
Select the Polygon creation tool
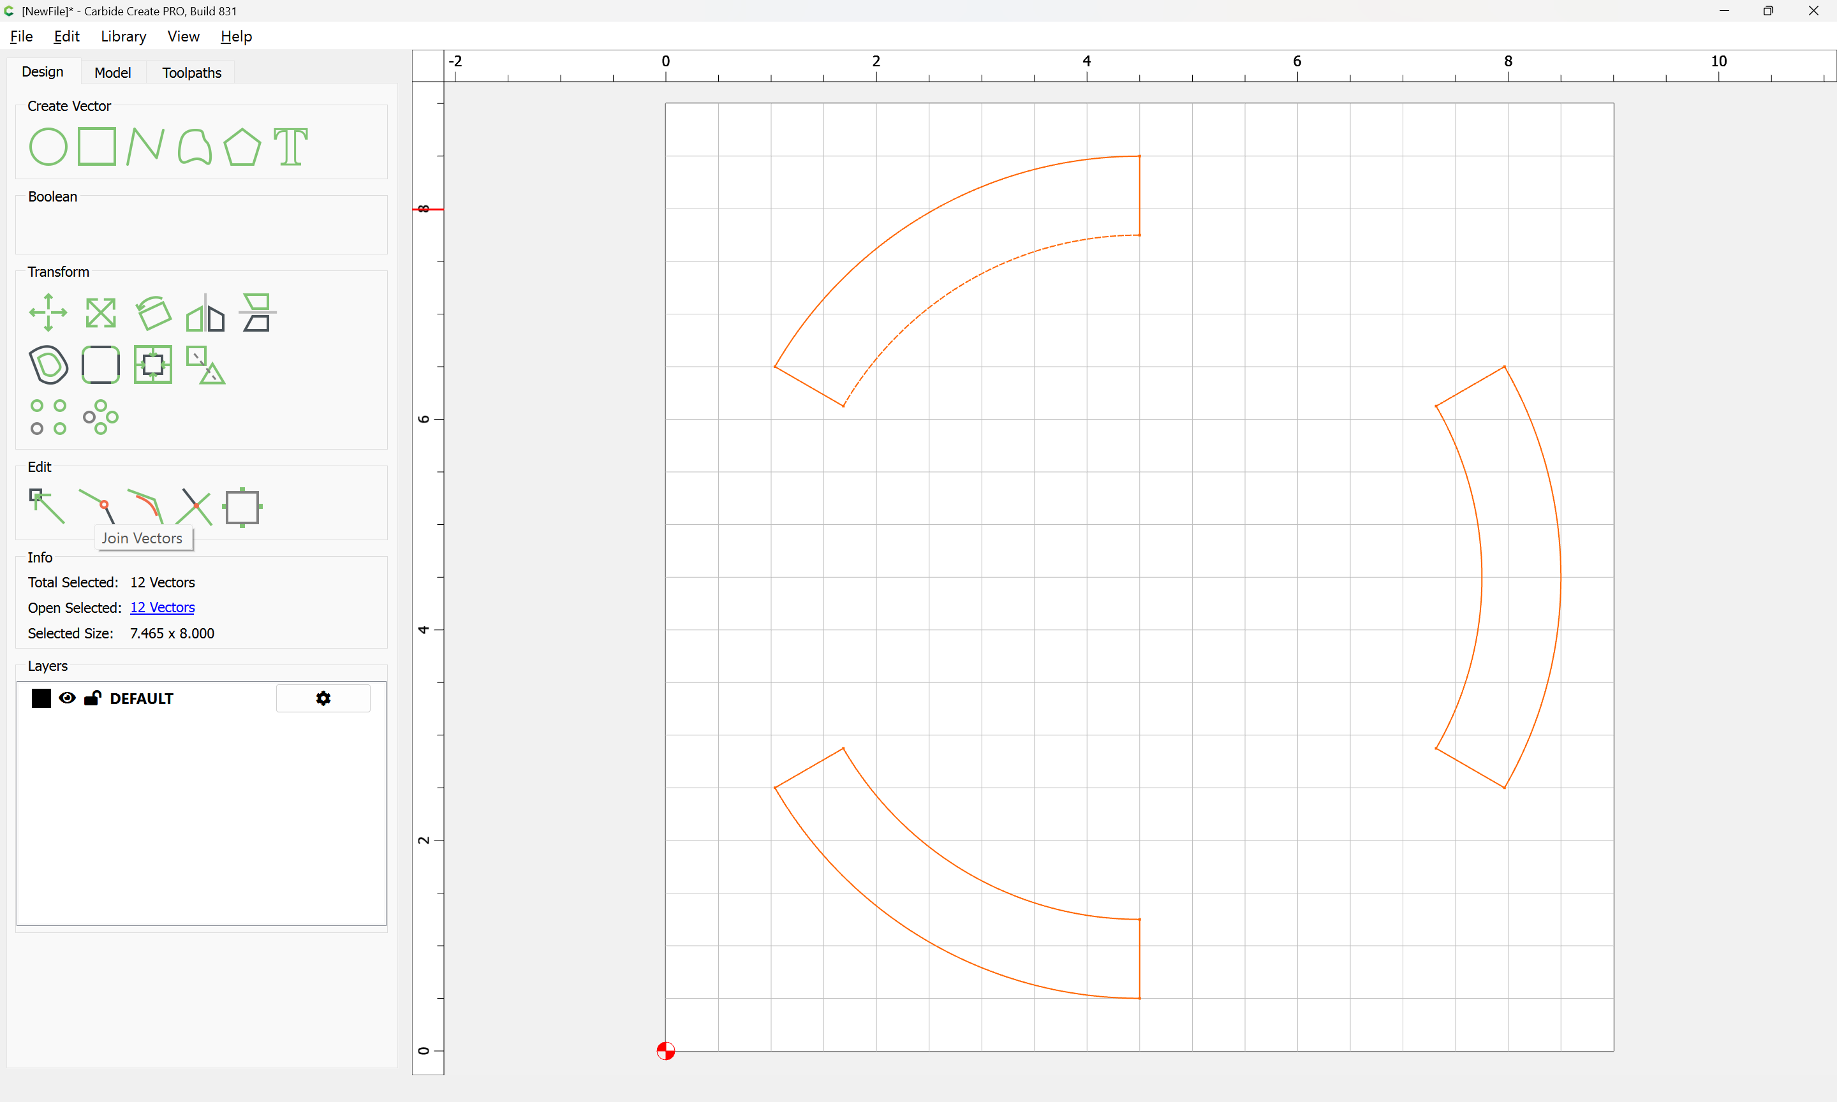click(242, 146)
